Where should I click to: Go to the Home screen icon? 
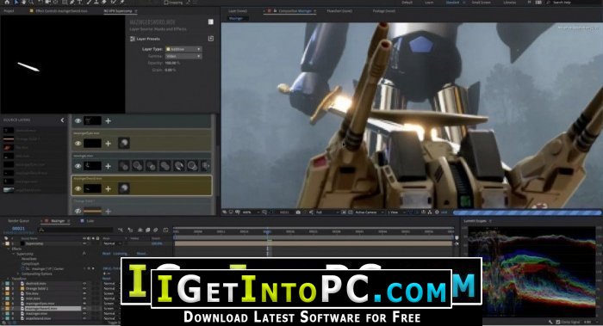point(7,2)
